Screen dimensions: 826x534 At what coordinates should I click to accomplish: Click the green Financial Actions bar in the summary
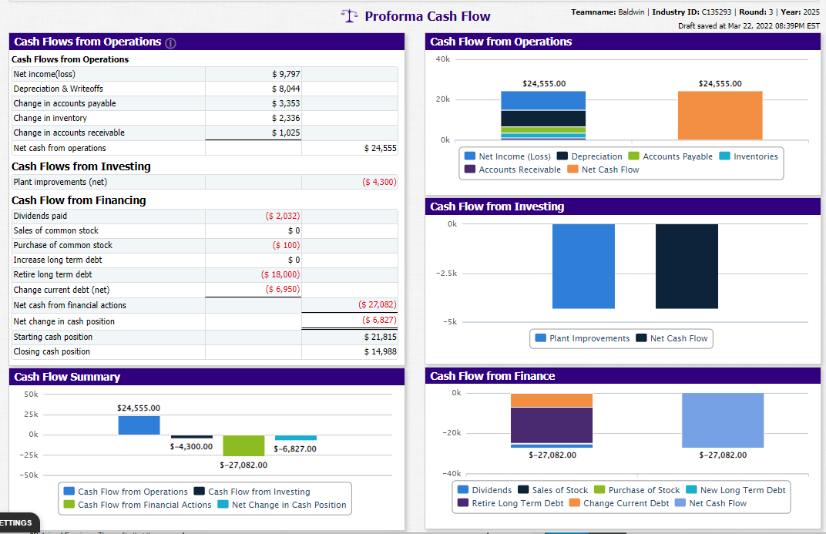coord(243,445)
